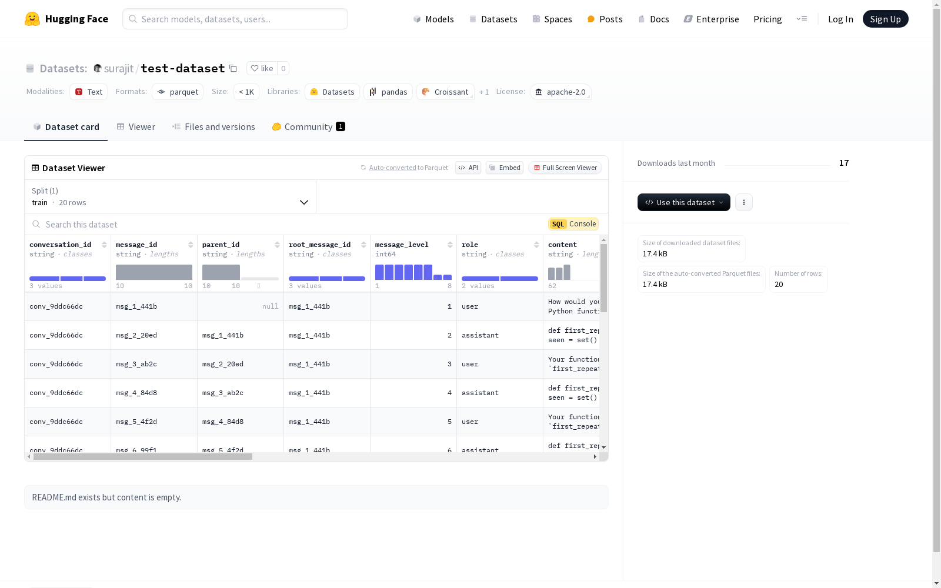This screenshot has height=588, width=941.
Task: Click the test-dataset title link
Action: 183,68
